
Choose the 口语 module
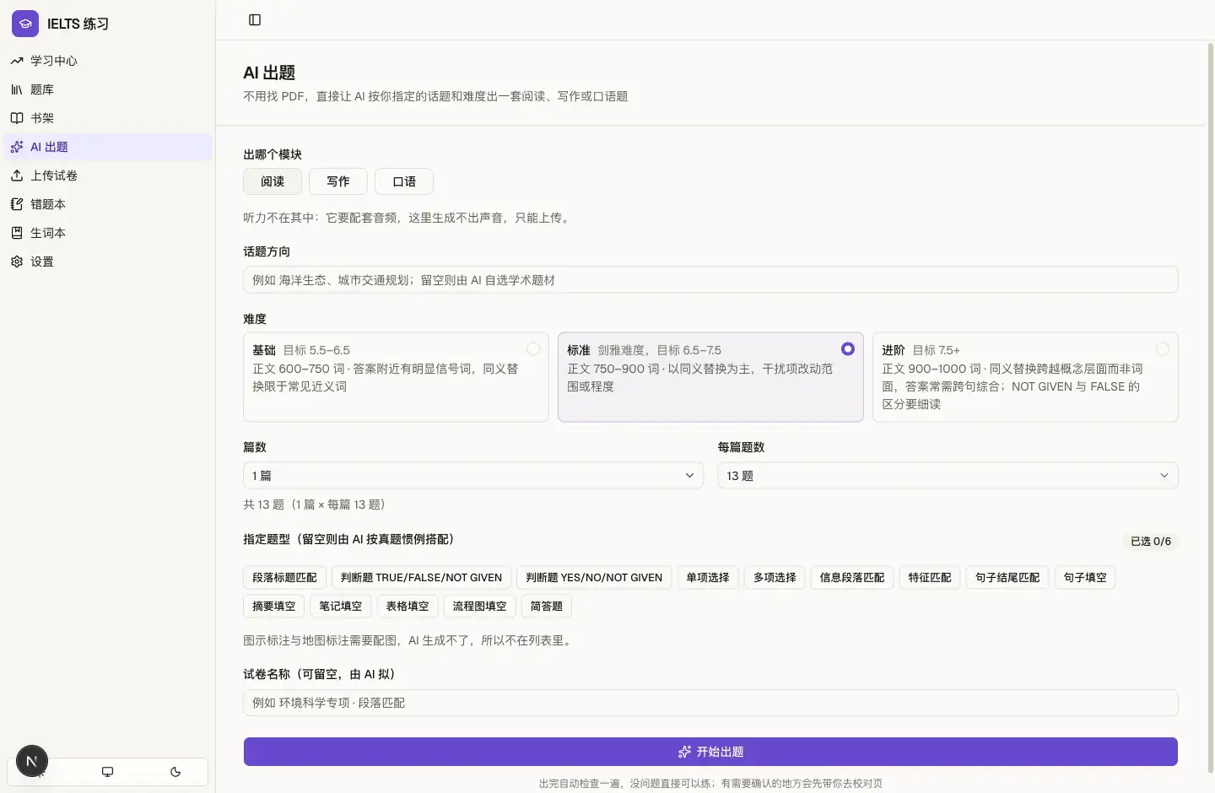click(404, 181)
